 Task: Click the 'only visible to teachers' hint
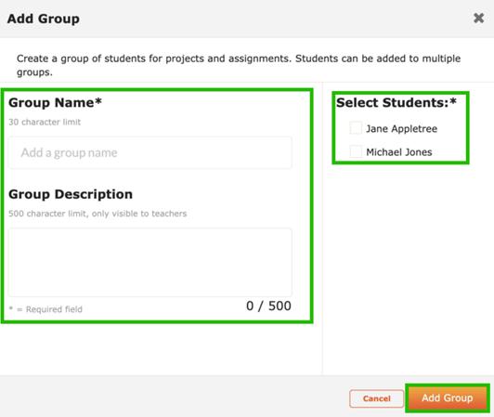tap(139, 214)
